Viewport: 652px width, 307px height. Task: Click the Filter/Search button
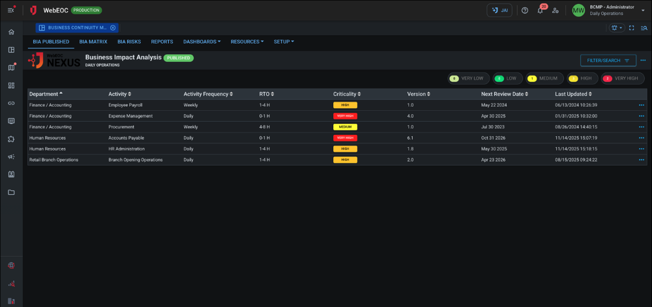(608, 61)
